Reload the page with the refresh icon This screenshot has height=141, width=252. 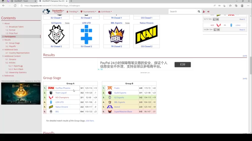pyautogui.click(x=15, y=6)
